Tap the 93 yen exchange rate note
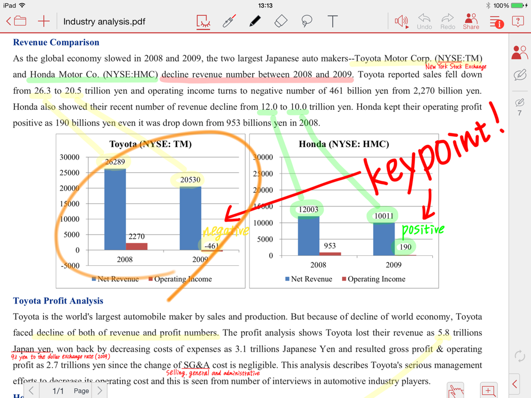This screenshot has height=398, width=531. (61, 357)
